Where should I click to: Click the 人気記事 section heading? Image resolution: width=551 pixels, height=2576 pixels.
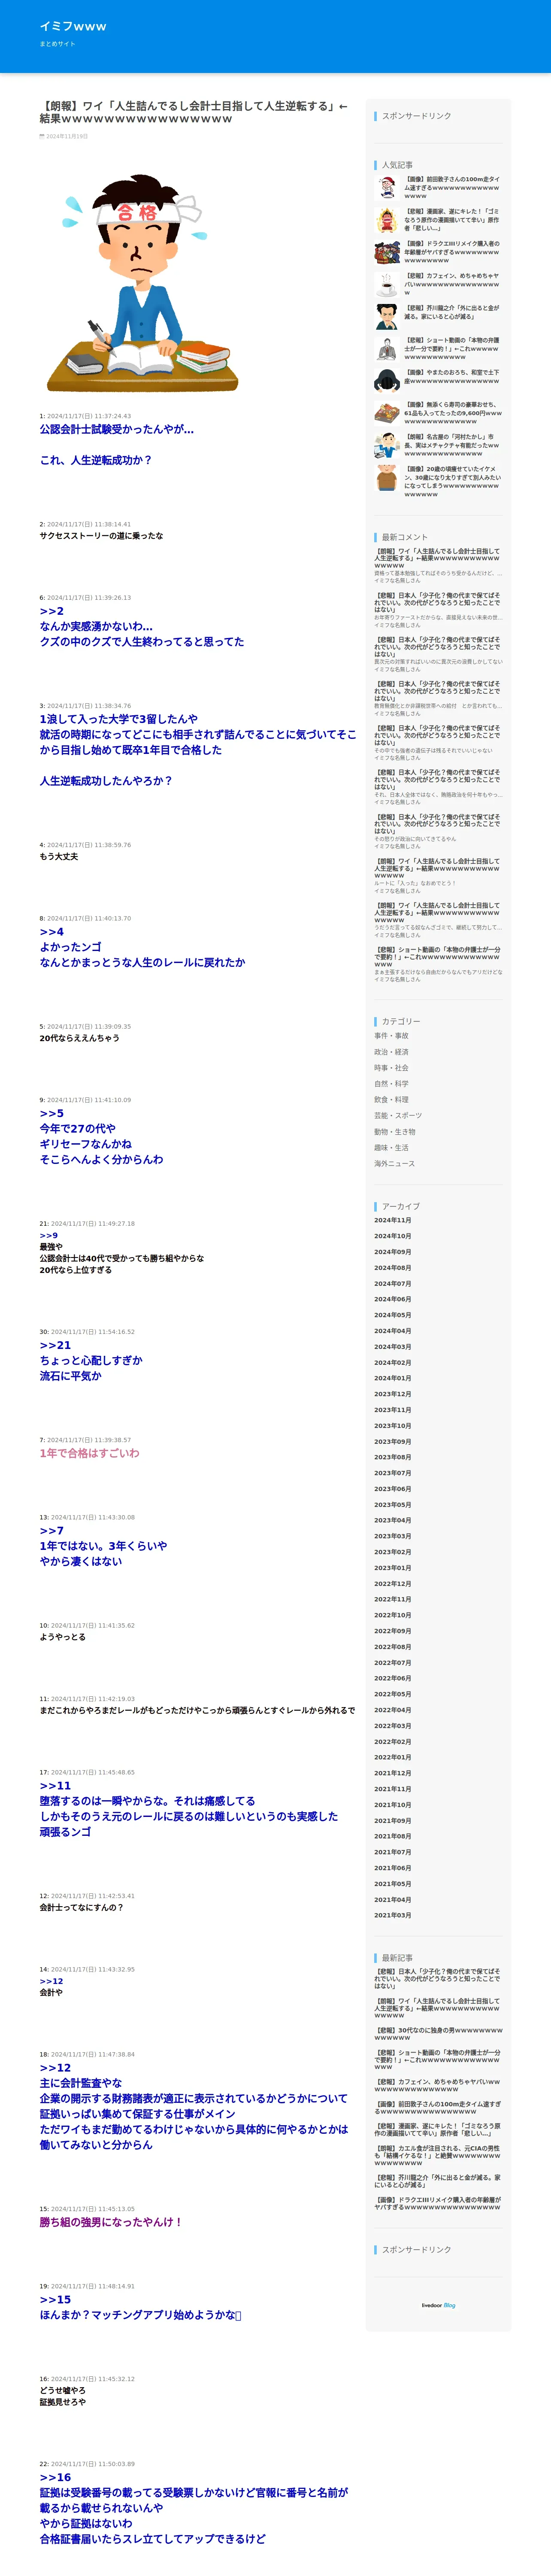pos(397,165)
